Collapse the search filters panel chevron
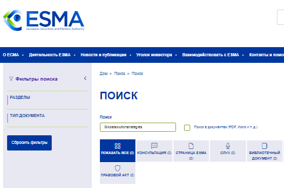 [85, 79]
